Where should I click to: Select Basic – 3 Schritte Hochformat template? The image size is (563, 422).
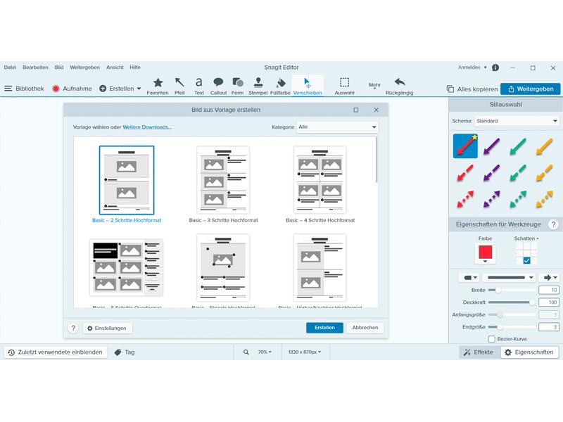[x=223, y=184]
